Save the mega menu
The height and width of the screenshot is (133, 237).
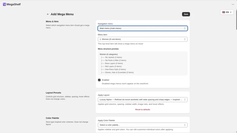tap(186, 14)
